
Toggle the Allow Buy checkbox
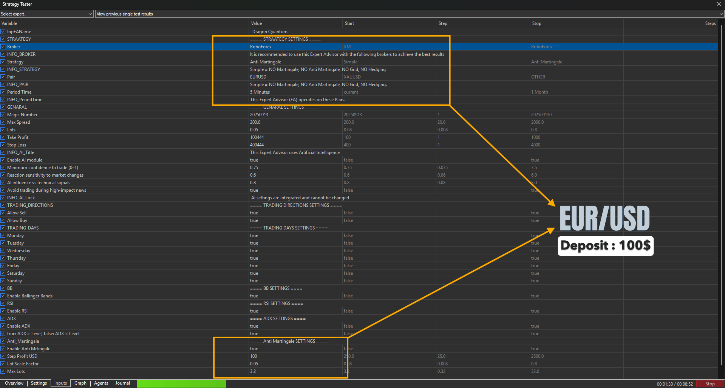coord(3,220)
